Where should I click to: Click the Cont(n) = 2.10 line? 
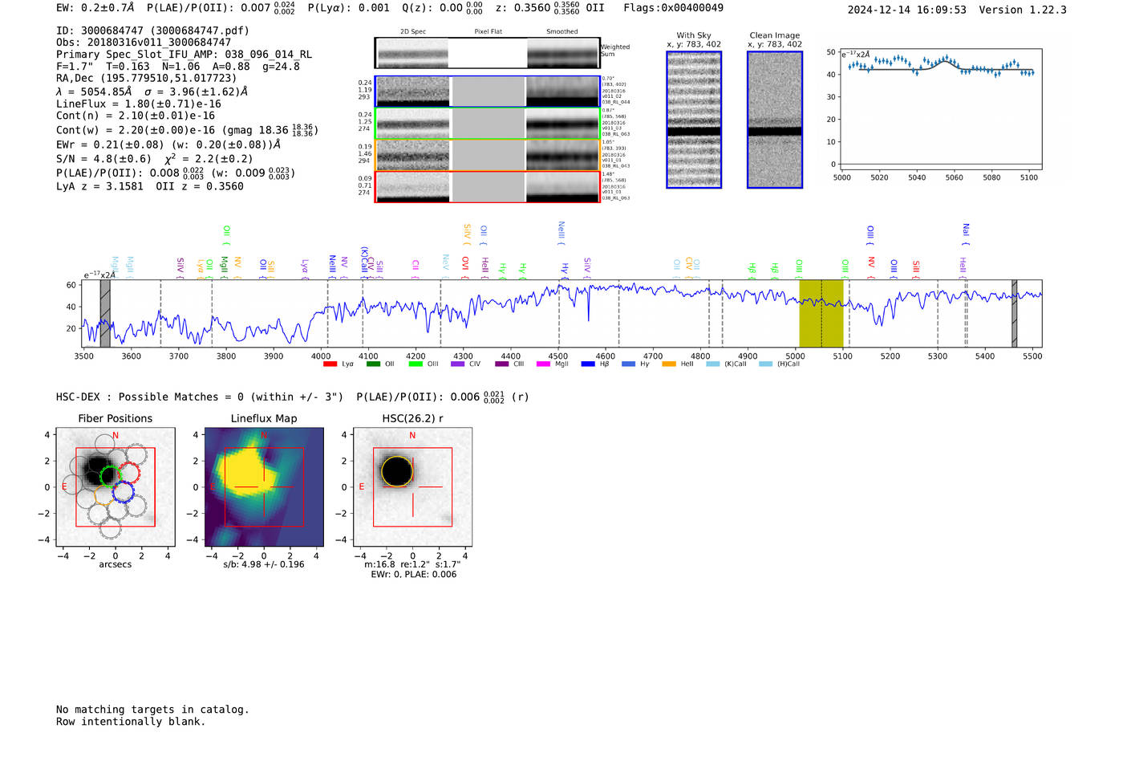(136, 116)
